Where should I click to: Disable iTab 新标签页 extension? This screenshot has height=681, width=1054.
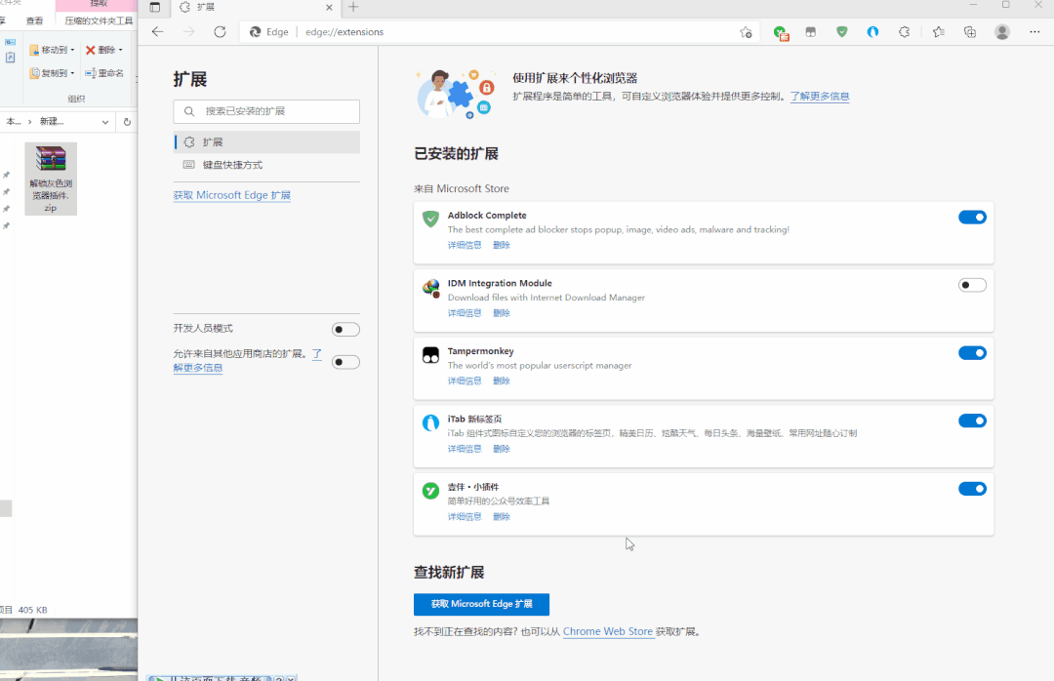(x=972, y=421)
